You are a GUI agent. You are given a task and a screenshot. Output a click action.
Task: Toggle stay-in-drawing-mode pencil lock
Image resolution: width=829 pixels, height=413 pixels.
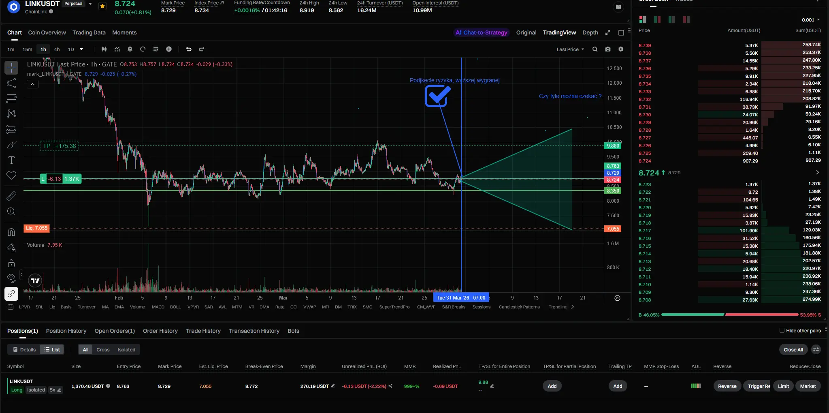tap(11, 248)
